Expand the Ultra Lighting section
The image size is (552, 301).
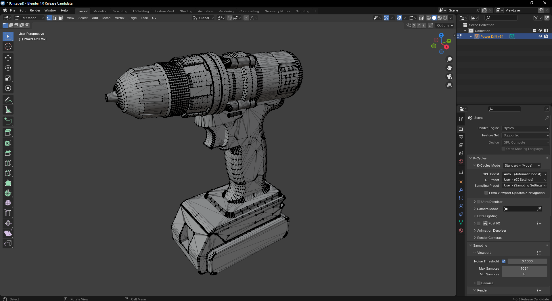(x=487, y=216)
